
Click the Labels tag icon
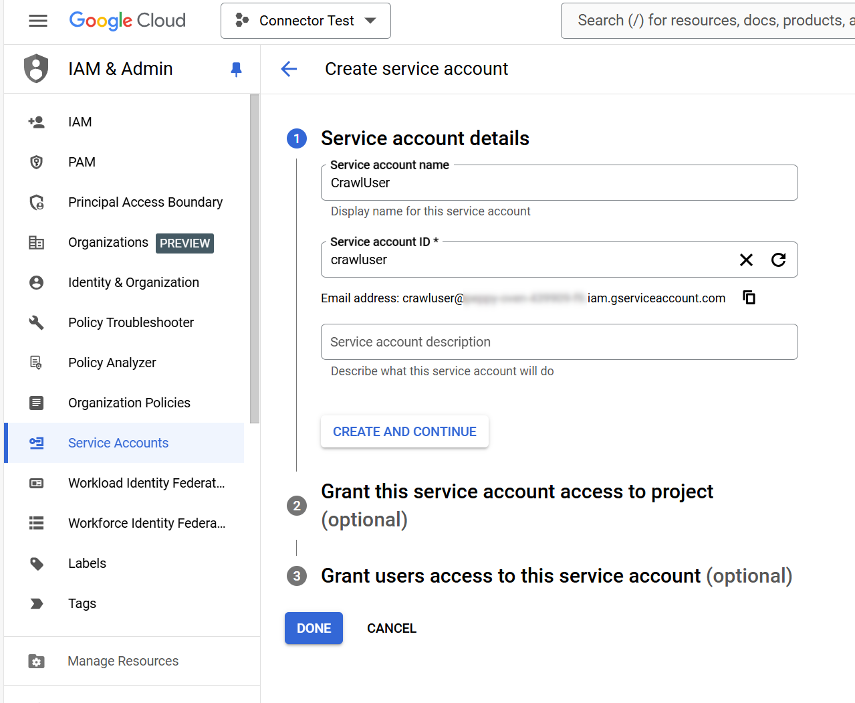(x=36, y=563)
